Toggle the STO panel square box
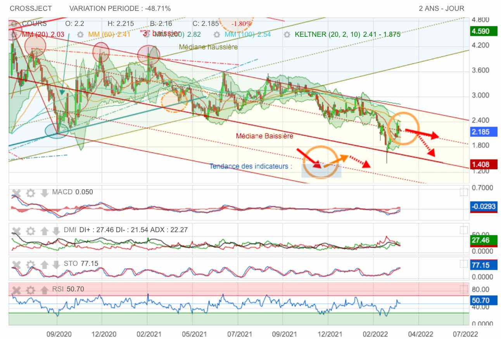This screenshot has width=501, height=339. pos(464,264)
